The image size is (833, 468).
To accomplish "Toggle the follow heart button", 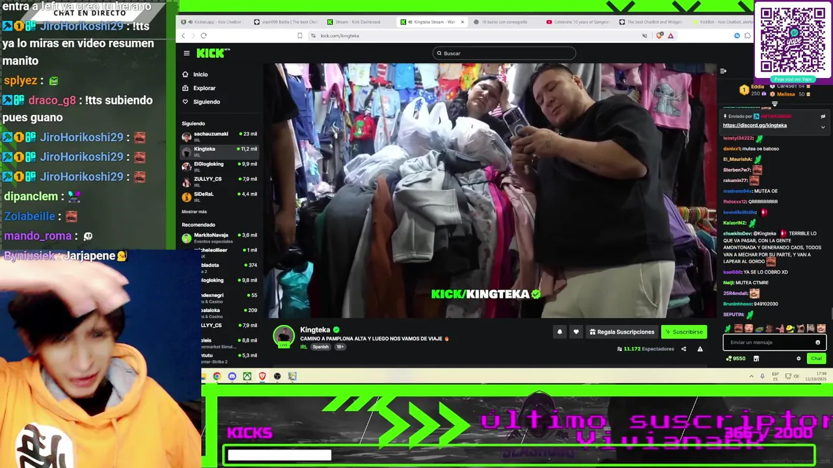I will pyautogui.click(x=576, y=332).
